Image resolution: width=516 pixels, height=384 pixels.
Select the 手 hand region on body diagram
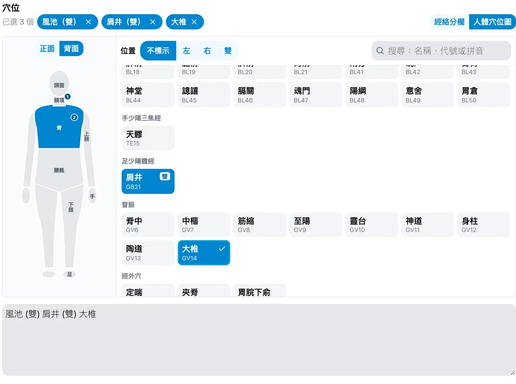tap(92, 196)
